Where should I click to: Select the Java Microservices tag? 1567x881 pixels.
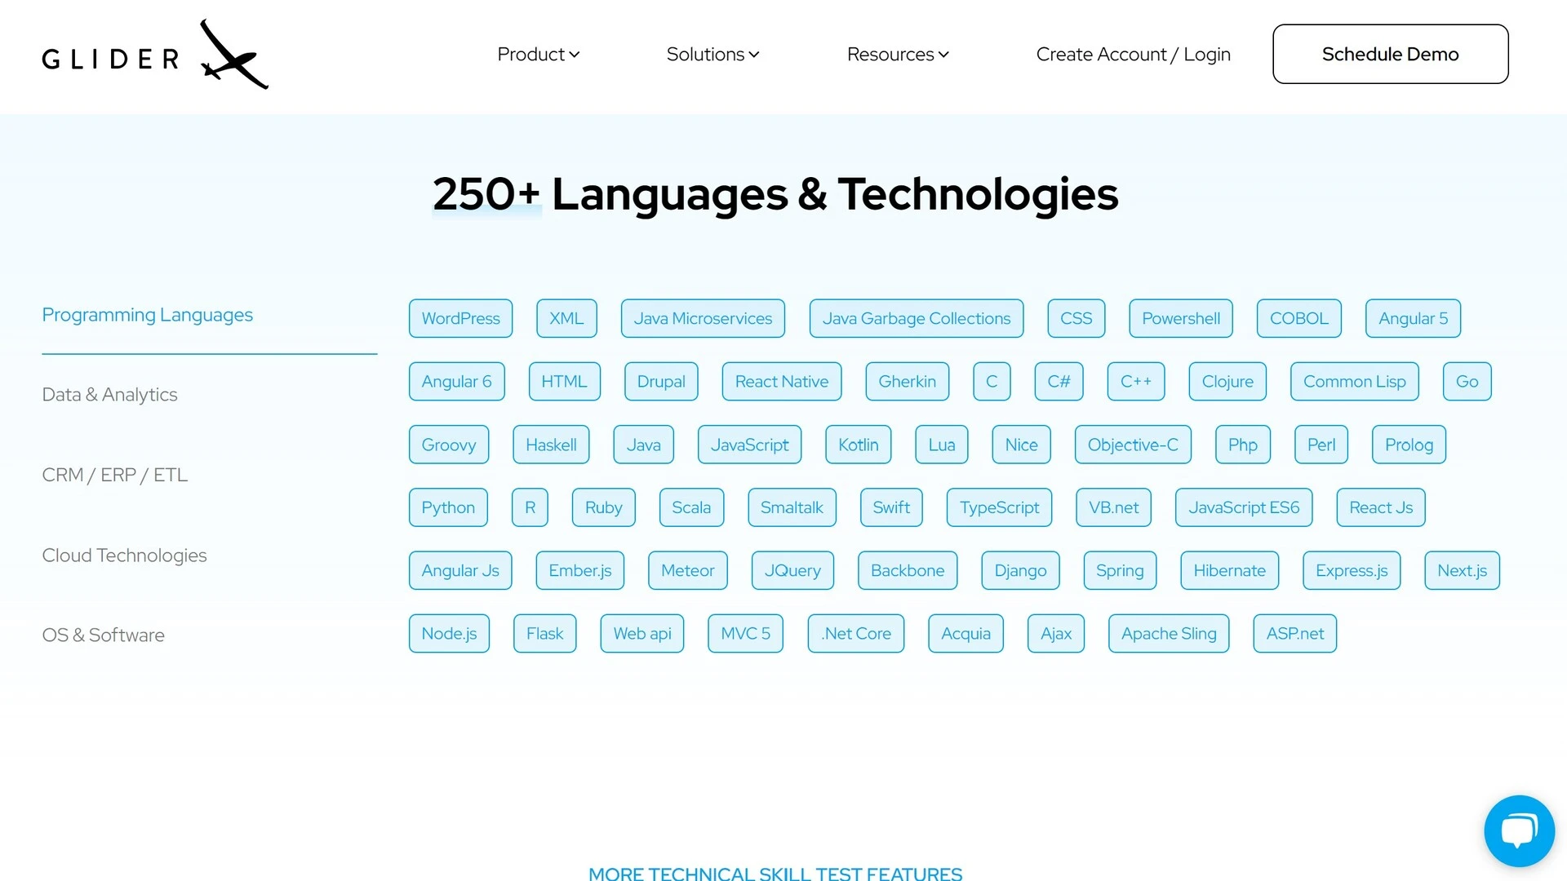pos(703,318)
